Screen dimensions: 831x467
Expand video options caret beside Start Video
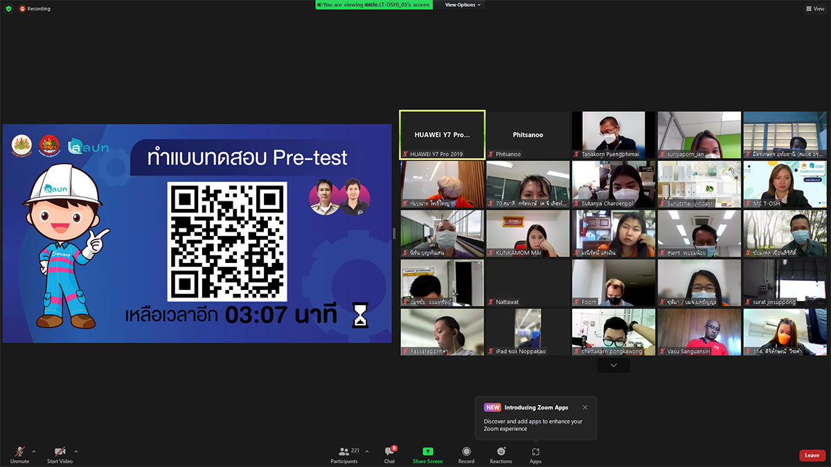click(x=76, y=452)
